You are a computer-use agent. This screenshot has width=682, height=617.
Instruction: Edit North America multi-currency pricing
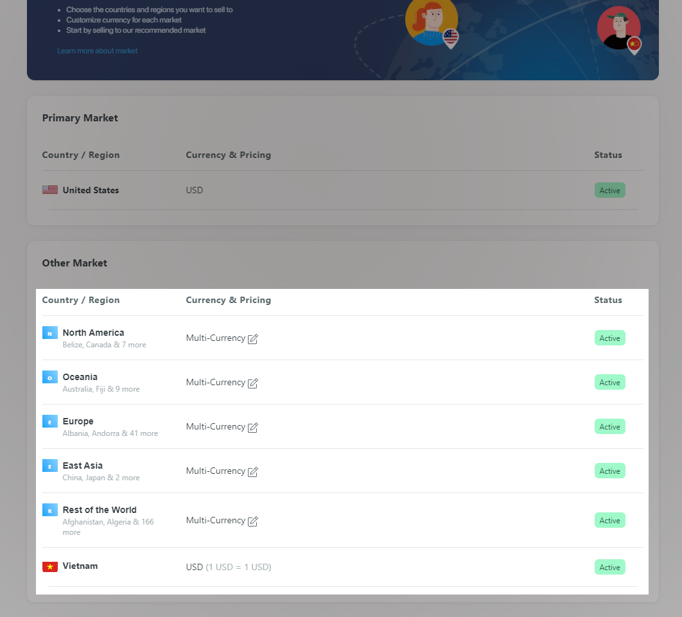[253, 339]
